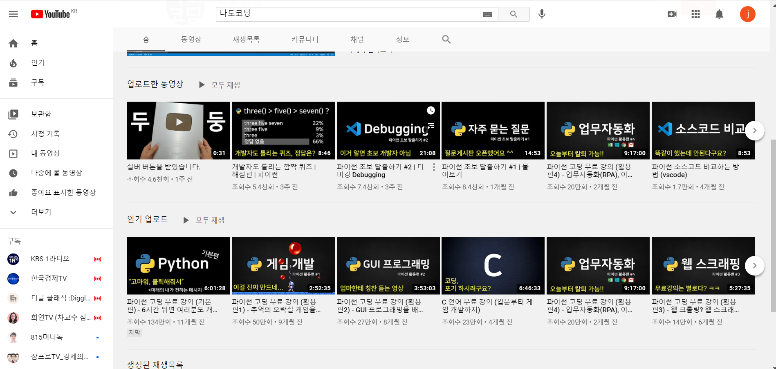Open the 자주 묻는 질문 thumbnail
This screenshot has height=369, width=776.
[x=493, y=131]
